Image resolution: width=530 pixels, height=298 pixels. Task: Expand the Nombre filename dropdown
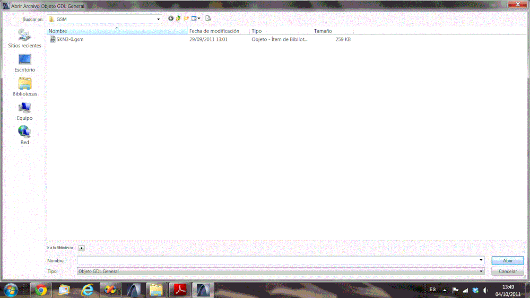(481, 260)
